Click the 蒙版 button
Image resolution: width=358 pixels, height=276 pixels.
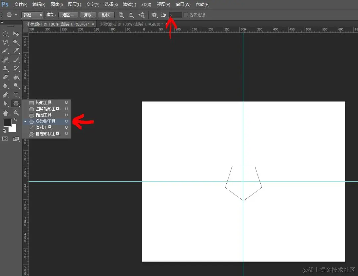click(88, 15)
